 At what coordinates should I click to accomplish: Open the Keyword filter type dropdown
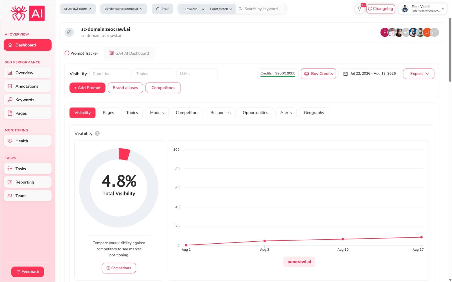194,9
